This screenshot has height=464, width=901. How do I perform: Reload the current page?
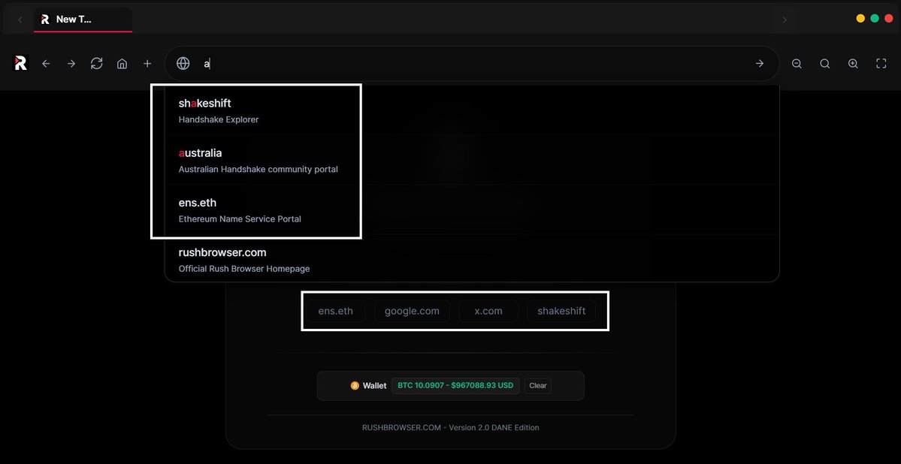(x=97, y=63)
